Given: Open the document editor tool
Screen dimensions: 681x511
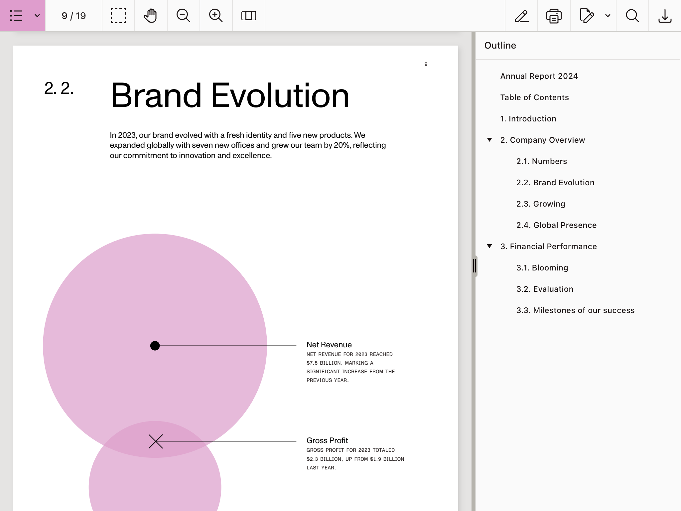Looking at the screenshot, I should 587,16.
